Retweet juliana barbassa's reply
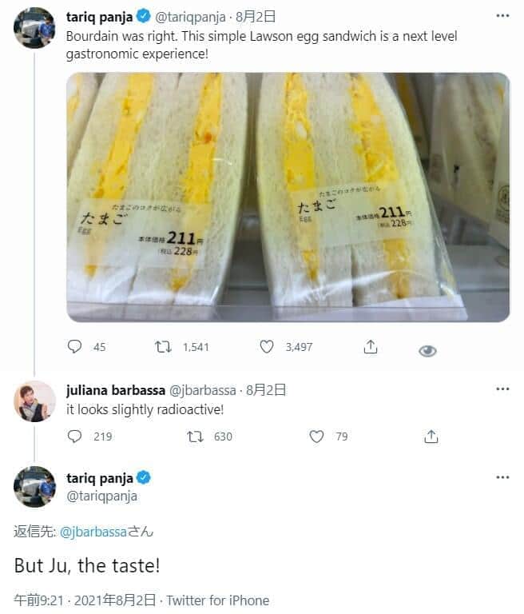Screen dimensions: 524x614 [194, 436]
